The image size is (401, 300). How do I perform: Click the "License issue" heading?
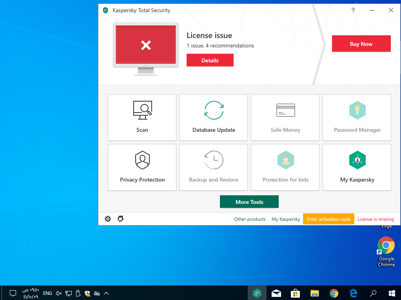209,35
